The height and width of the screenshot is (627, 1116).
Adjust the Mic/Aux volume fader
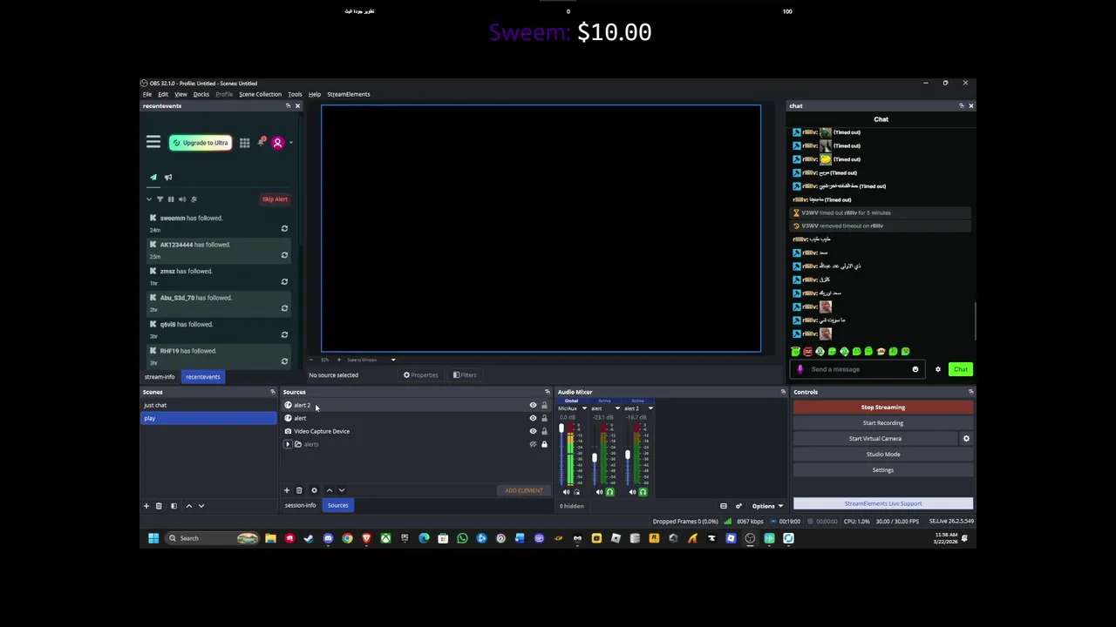(x=561, y=430)
